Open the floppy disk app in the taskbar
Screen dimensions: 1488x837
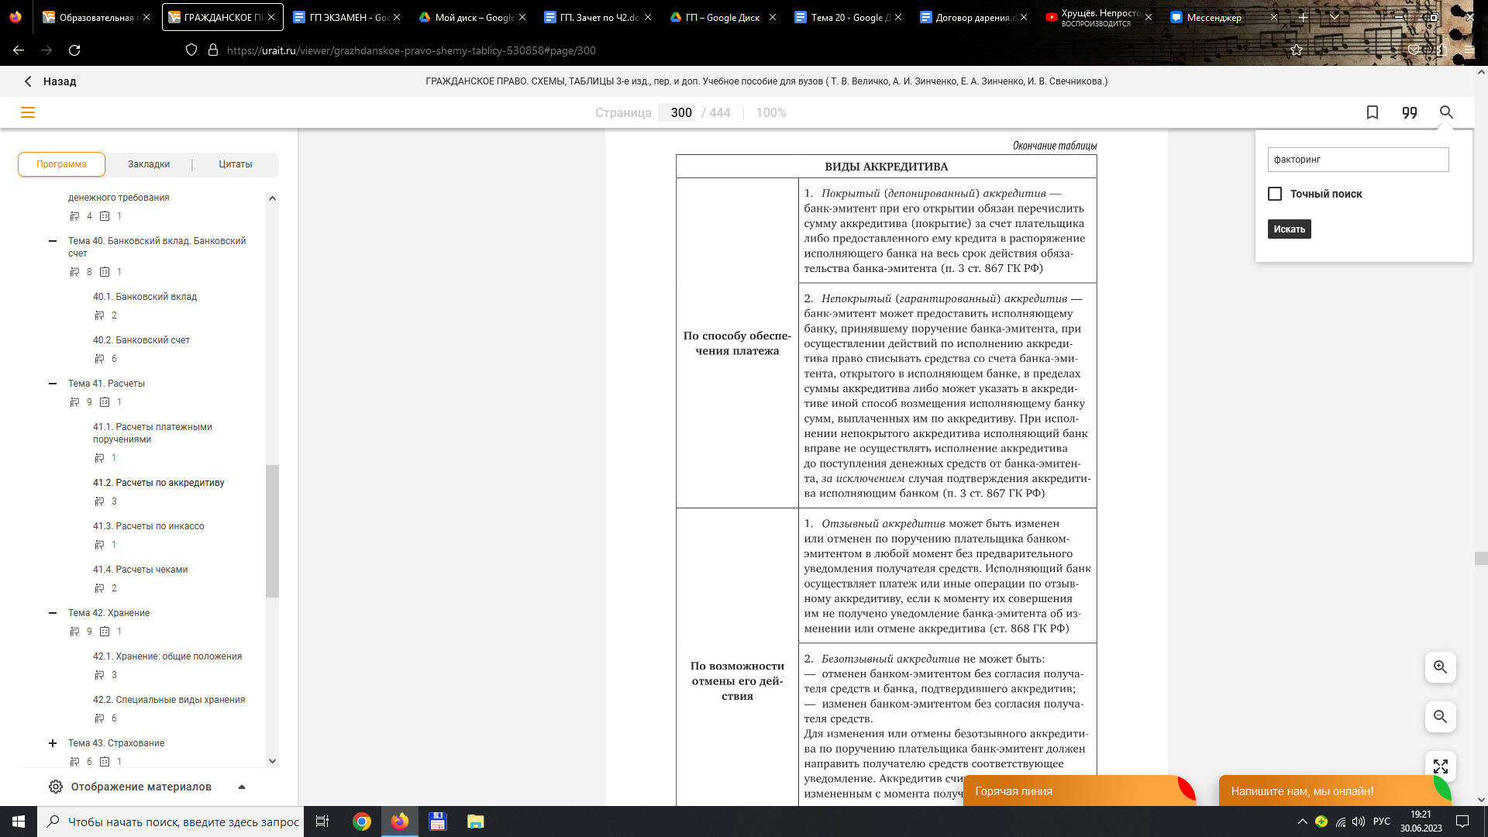click(x=437, y=821)
